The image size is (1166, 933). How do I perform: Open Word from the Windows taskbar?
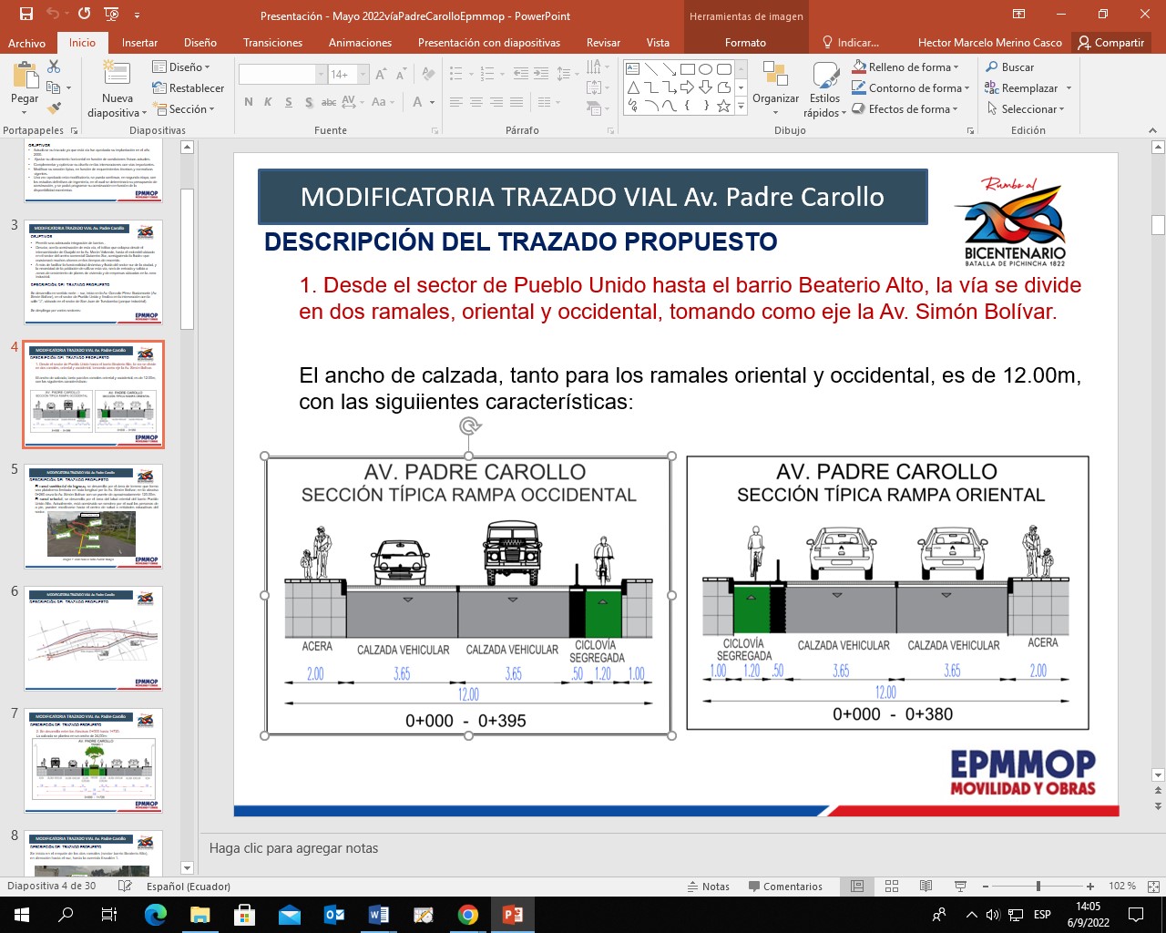pyautogui.click(x=379, y=915)
